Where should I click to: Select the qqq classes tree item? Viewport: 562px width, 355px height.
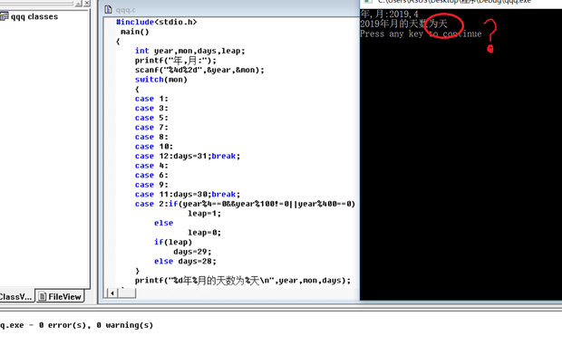pyautogui.click(x=34, y=16)
